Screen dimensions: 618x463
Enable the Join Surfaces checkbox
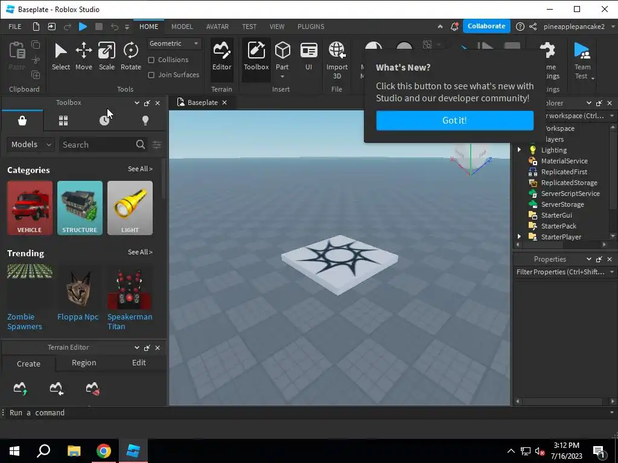click(151, 75)
